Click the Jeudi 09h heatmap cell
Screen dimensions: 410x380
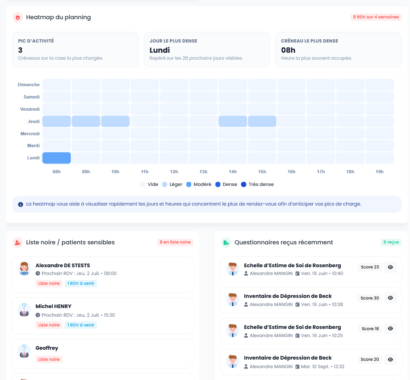(86, 121)
